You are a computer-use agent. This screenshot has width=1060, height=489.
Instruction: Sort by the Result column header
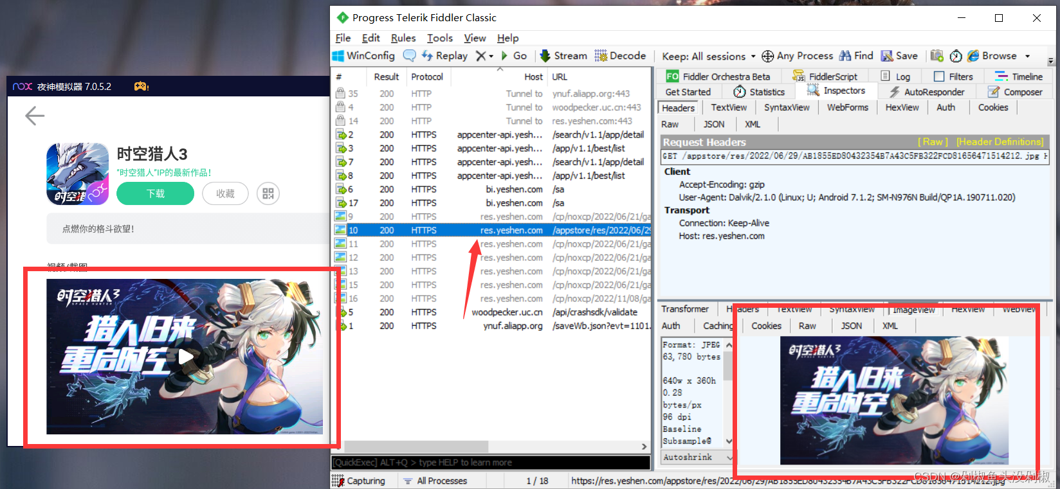coord(387,76)
